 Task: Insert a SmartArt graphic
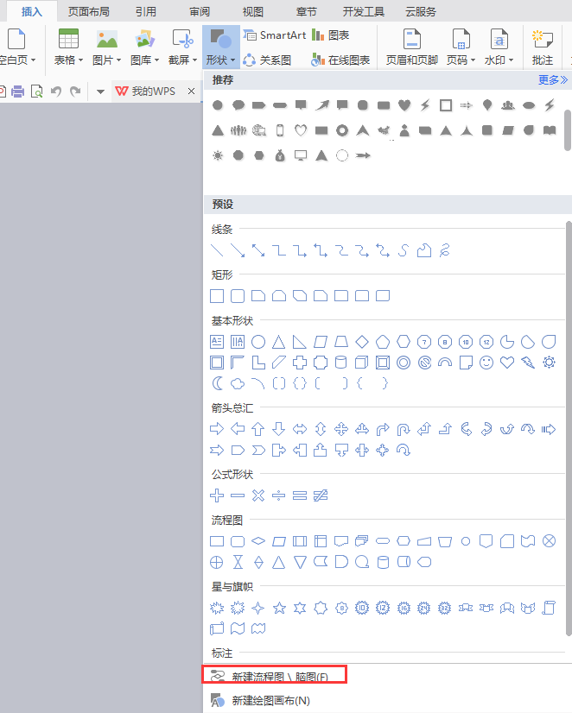(275, 35)
